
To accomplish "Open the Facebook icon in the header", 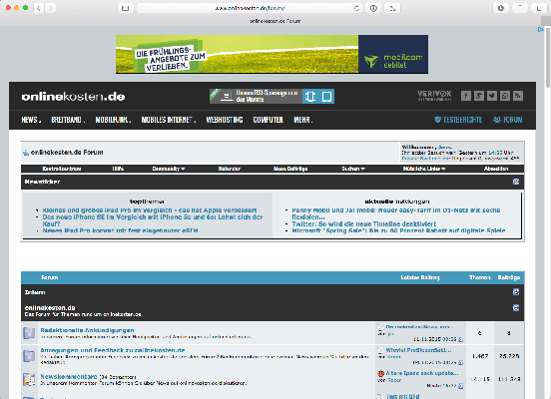I will [x=466, y=96].
